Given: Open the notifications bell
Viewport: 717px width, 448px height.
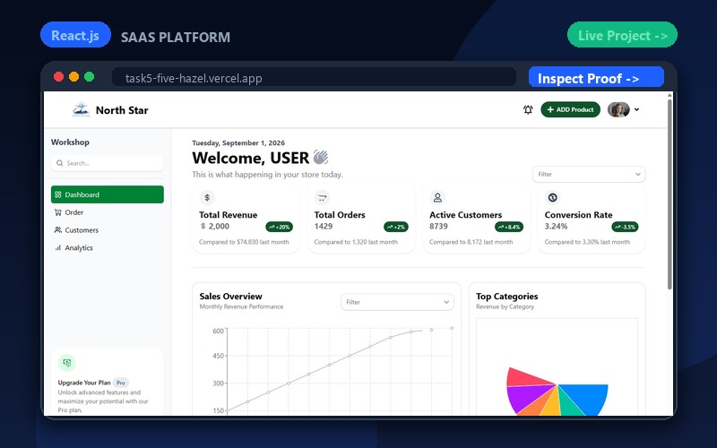Looking at the screenshot, I should (x=528, y=109).
